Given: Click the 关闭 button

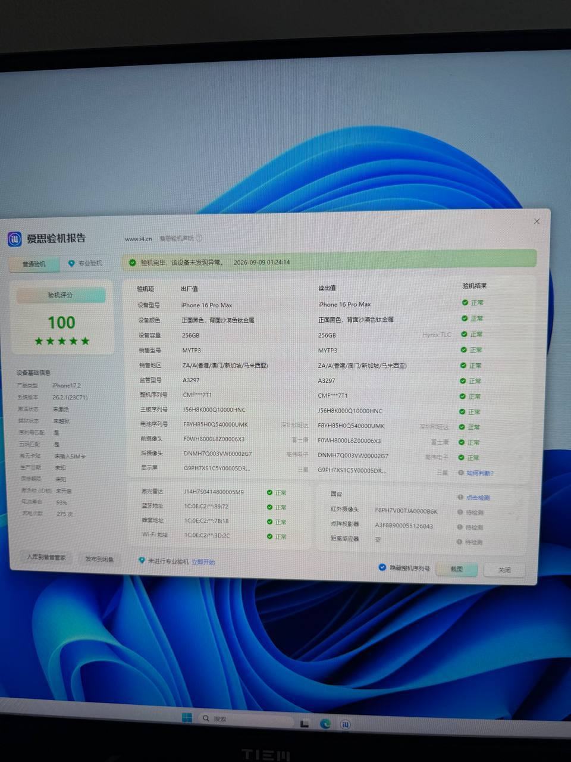Looking at the screenshot, I should 504,570.
